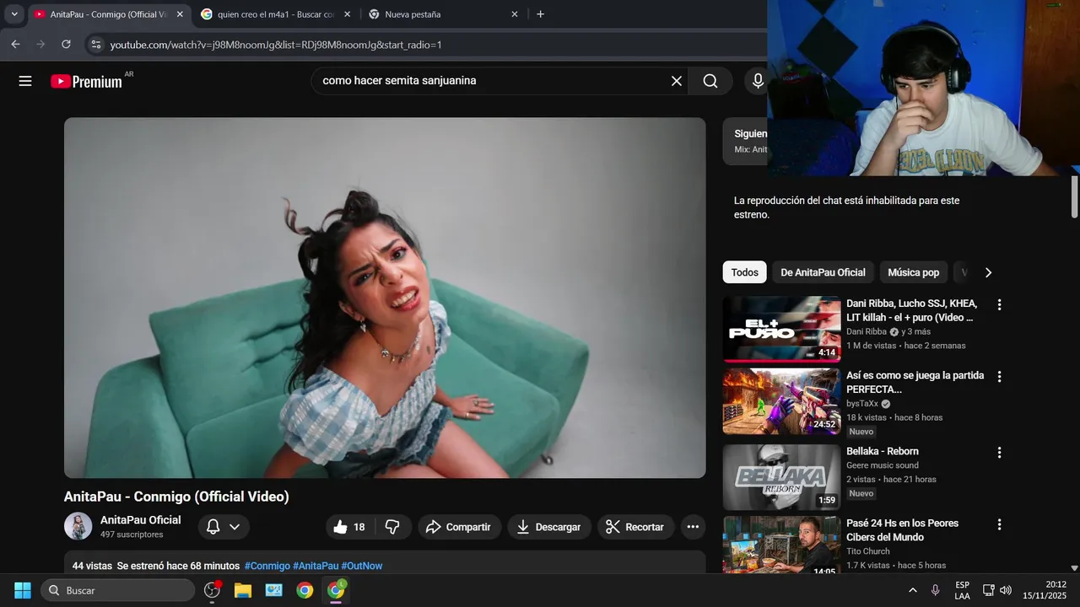Image resolution: width=1080 pixels, height=607 pixels.
Task: Open the YouTube hamburger guide menu
Action: click(25, 81)
